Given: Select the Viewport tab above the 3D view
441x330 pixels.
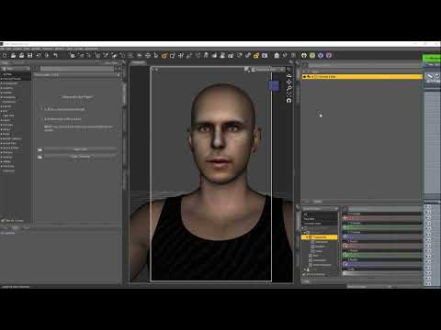Looking at the screenshot, I should pyautogui.click(x=138, y=62).
